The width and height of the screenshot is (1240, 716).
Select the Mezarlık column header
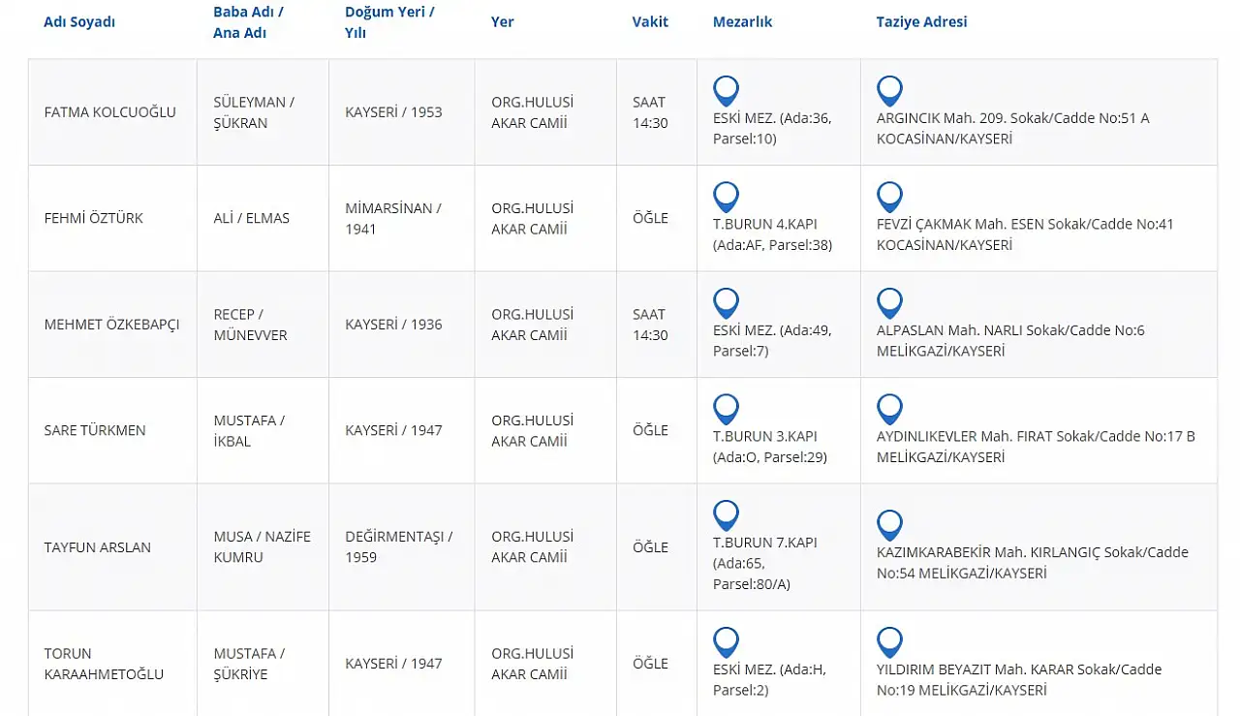(742, 22)
